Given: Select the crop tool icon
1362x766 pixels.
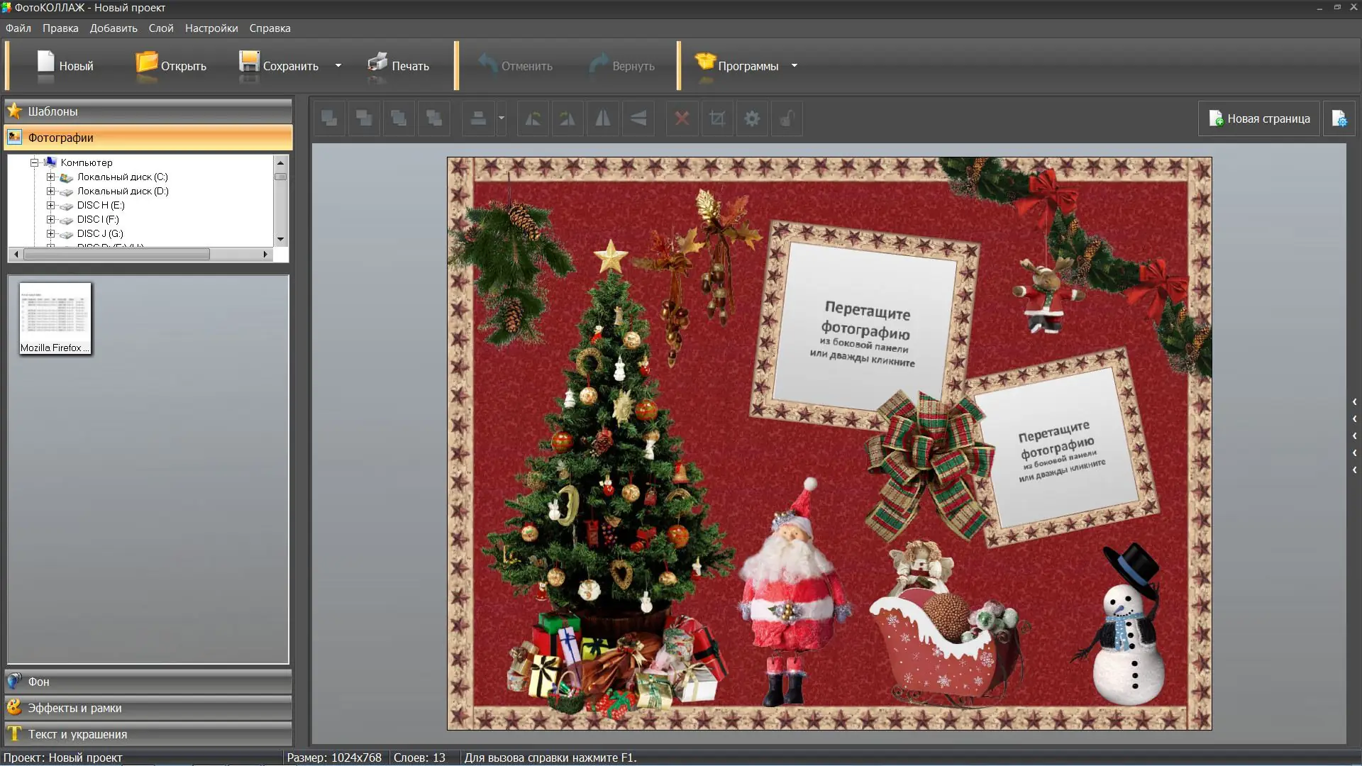Looking at the screenshot, I should point(717,118).
